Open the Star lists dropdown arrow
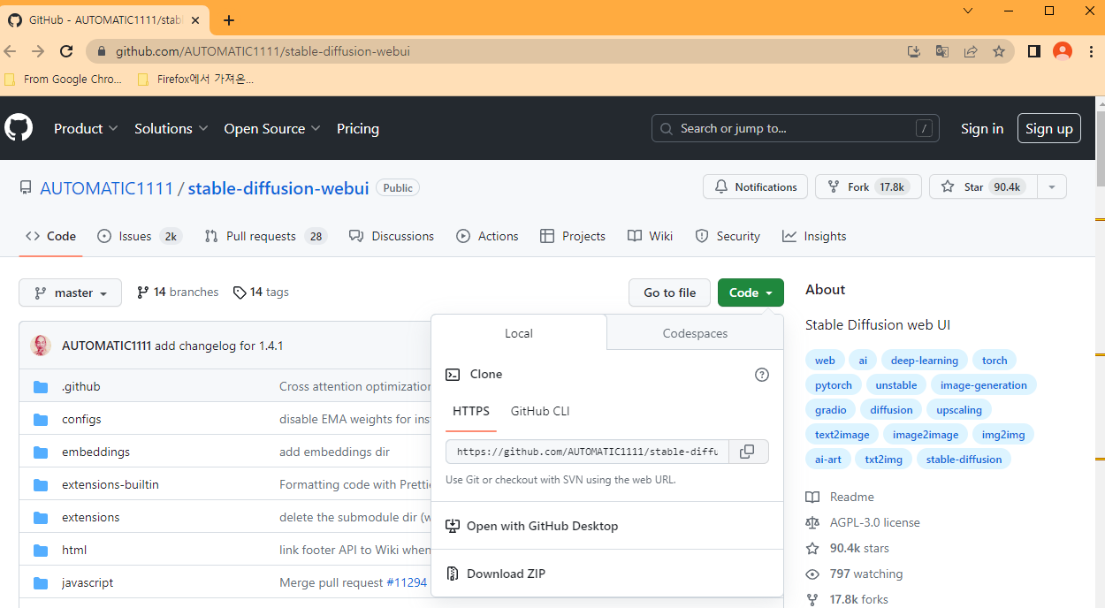This screenshot has height=608, width=1105. (1051, 186)
